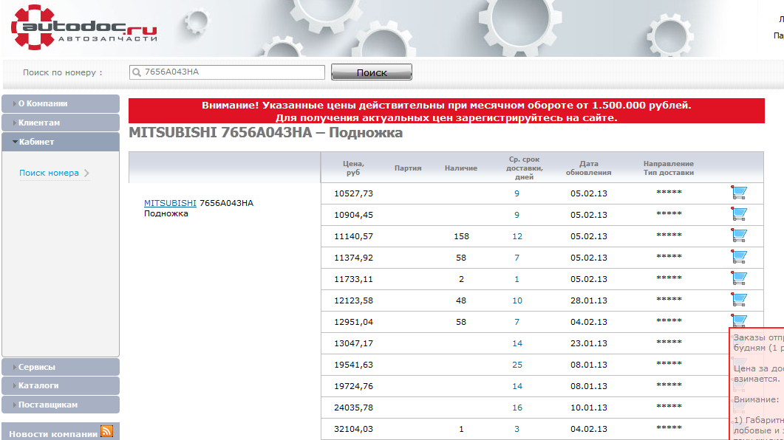
Task: Add the 10527,73 rub offer to cart
Action: coord(738,193)
